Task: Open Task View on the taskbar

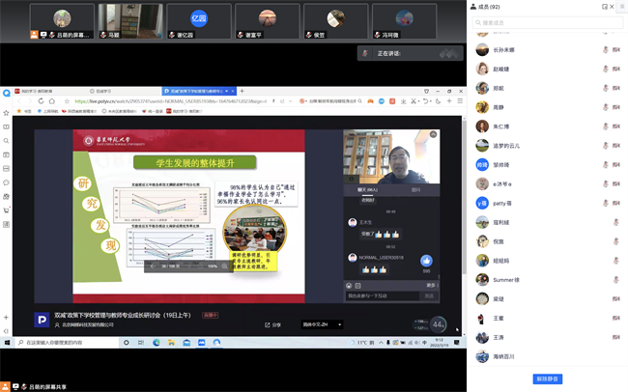Action: coord(141,343)
